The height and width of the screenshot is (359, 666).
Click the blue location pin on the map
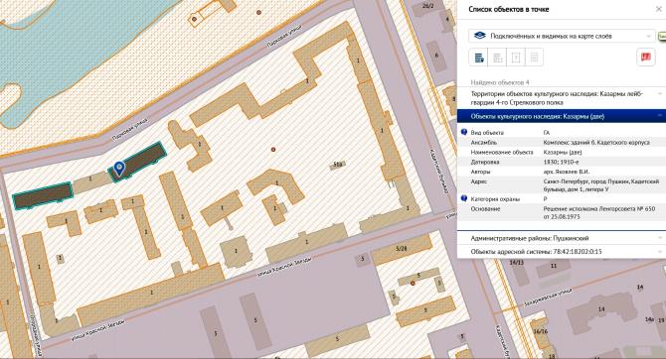click(119, 169)
